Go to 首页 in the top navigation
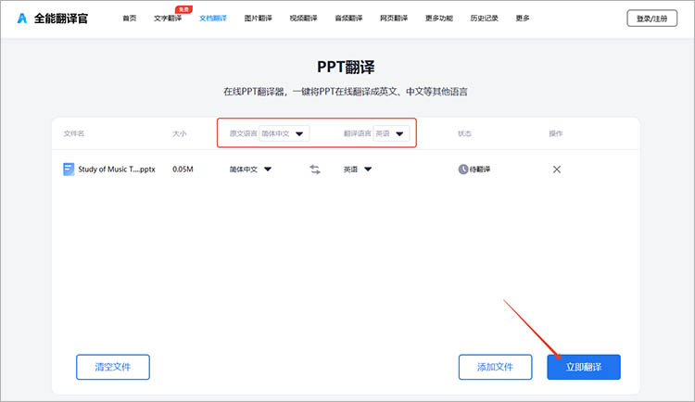This screenshot has height=402, width=695. [130, 19]
